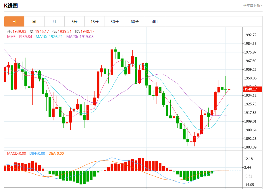Click the MA20 1915.08 legend value
This screenshot has width=264, height=189.
[x=80, y=37]
